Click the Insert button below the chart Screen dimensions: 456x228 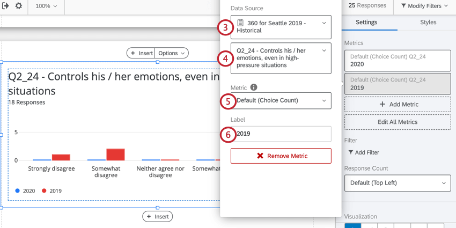tap(157, 217)
